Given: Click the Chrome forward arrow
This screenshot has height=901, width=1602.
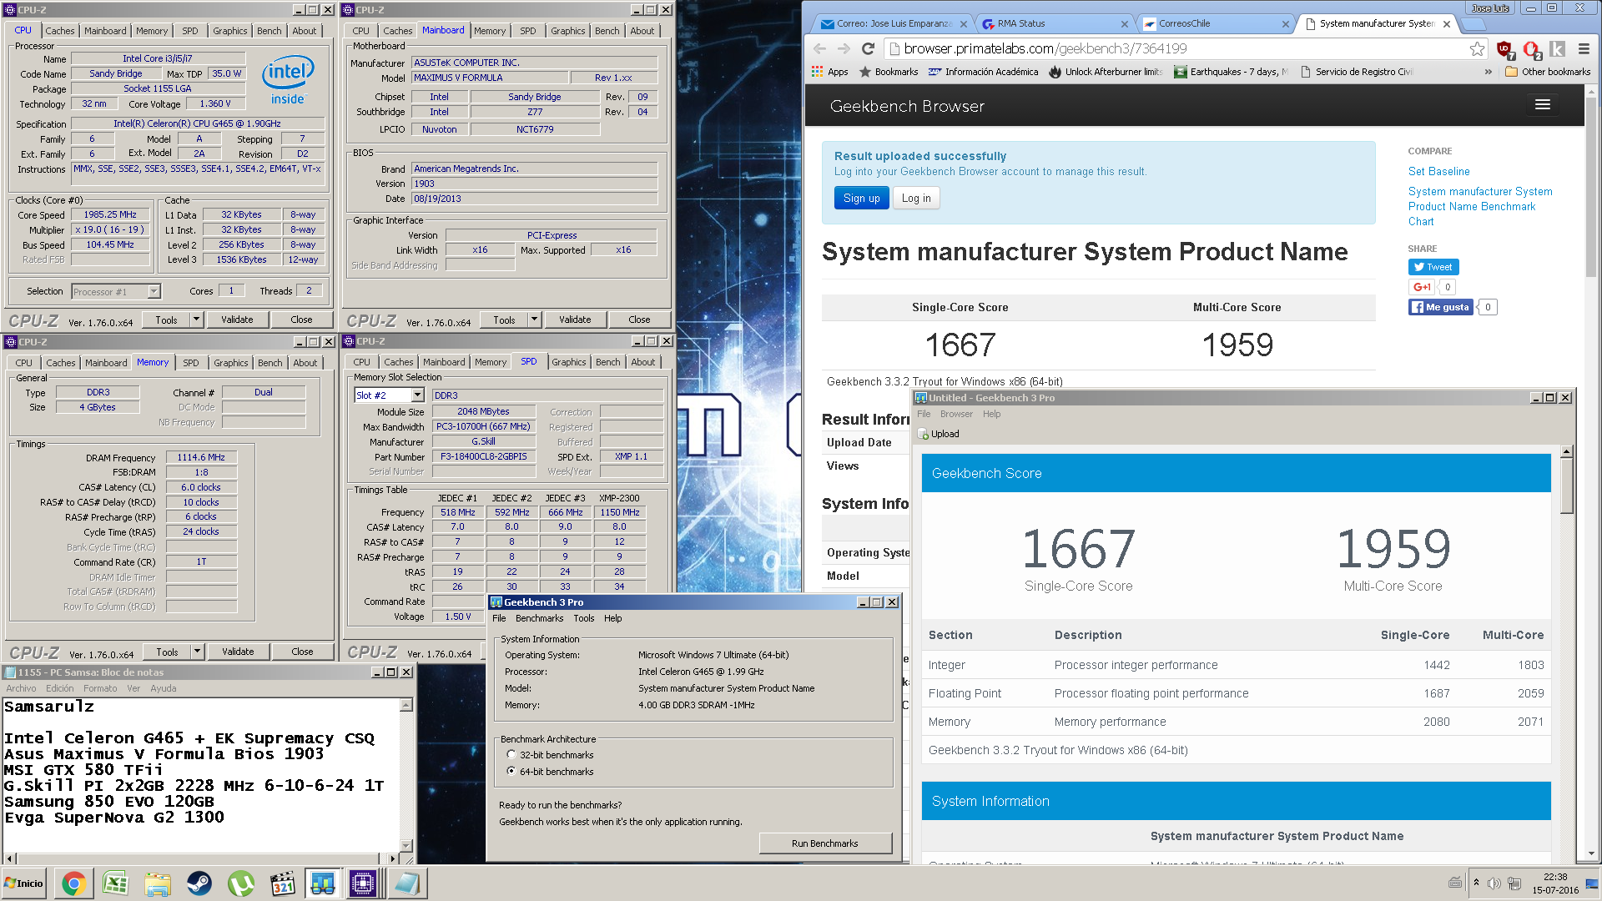Looking at the screenshot, I should 844,49.
